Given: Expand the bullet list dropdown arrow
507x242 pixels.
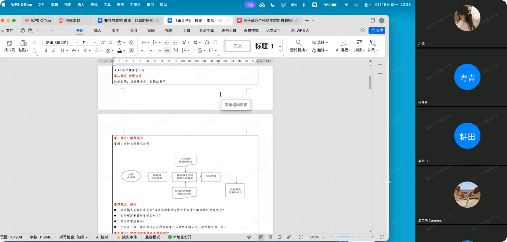Looking at the screenshot, I should tap(148, 43).
